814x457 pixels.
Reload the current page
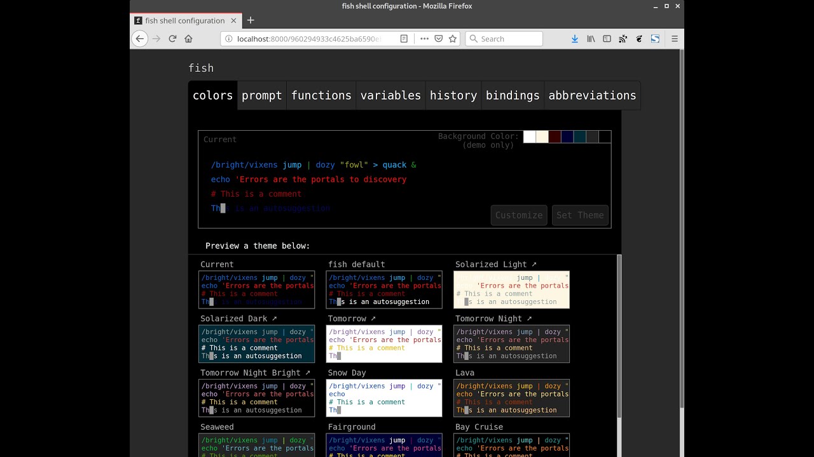click(172, 39)
